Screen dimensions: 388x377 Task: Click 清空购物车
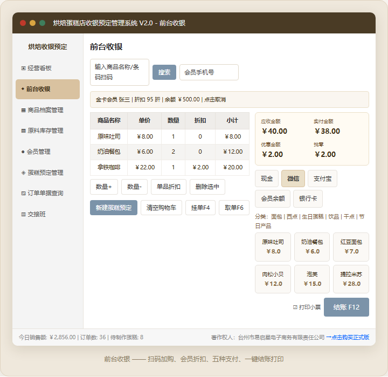(161, 208)
